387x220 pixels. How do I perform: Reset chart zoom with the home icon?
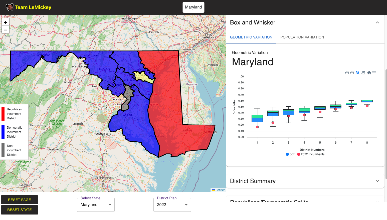click(x=369, y=73)
